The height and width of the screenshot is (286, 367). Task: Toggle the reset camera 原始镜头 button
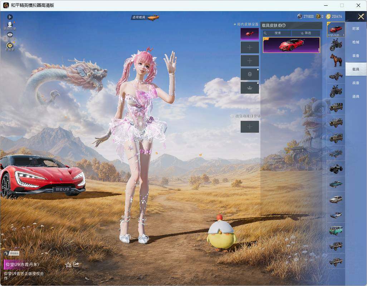pyautogui.click(x=12, y=253)
